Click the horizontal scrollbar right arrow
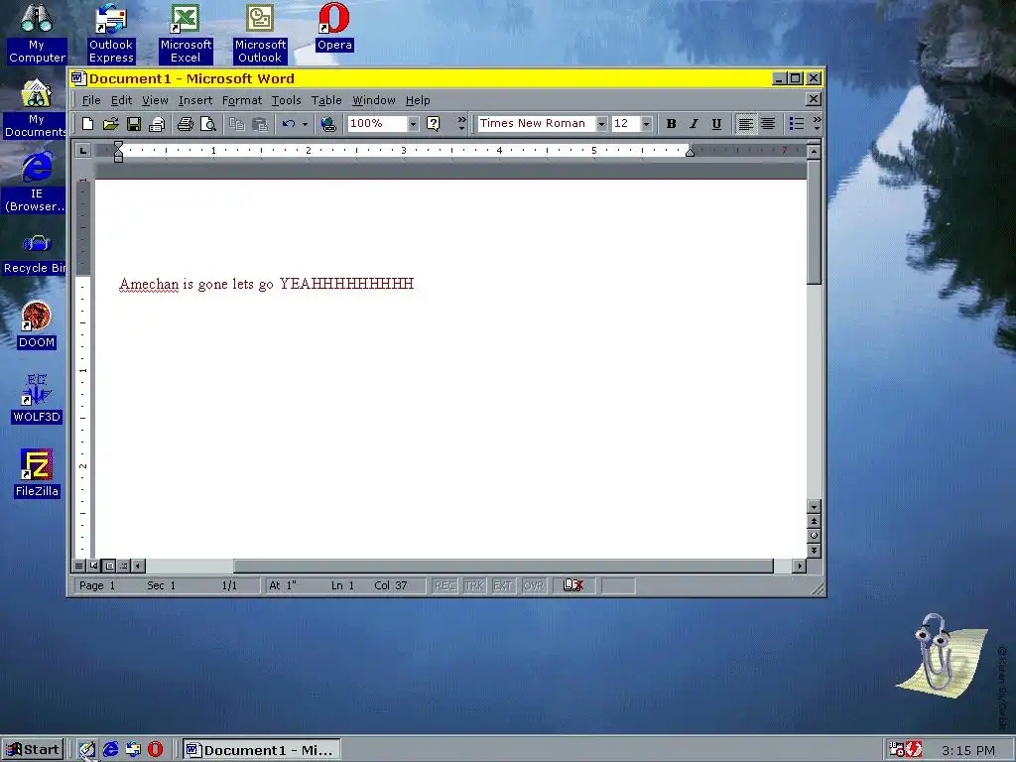This screenshot has height=762, width=1016. [x=800, y=566]
